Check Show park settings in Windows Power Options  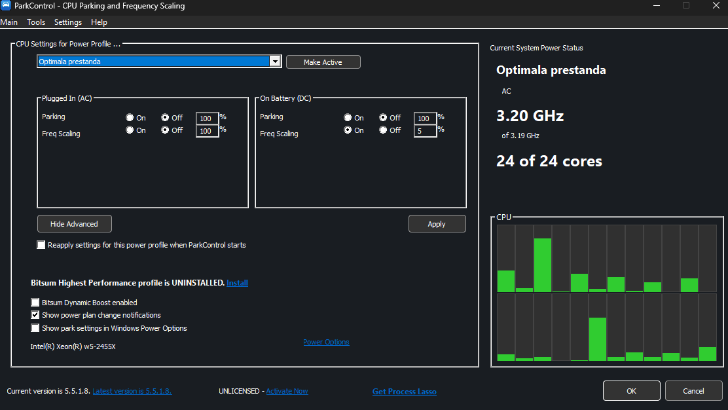35,328
